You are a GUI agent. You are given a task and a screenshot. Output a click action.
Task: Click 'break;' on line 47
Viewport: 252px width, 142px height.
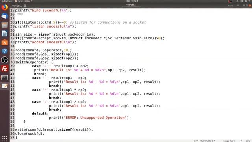pyautogui.click(x=55, y=98)
